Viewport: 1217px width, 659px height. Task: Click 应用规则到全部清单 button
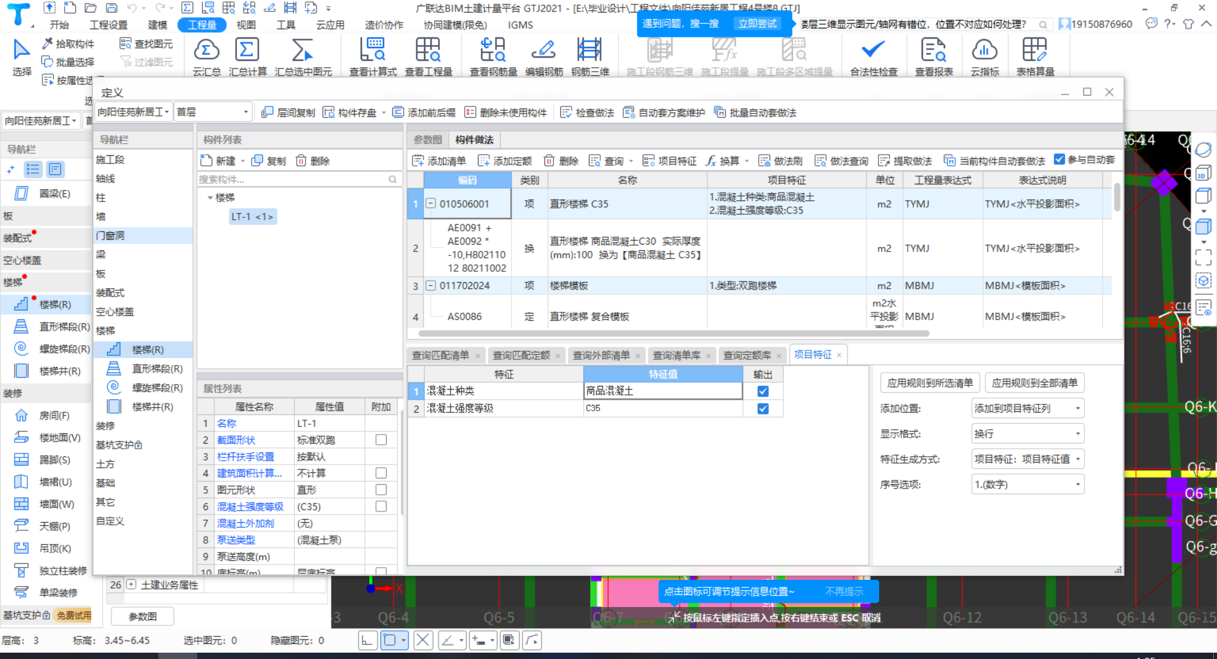point(1034,383)
